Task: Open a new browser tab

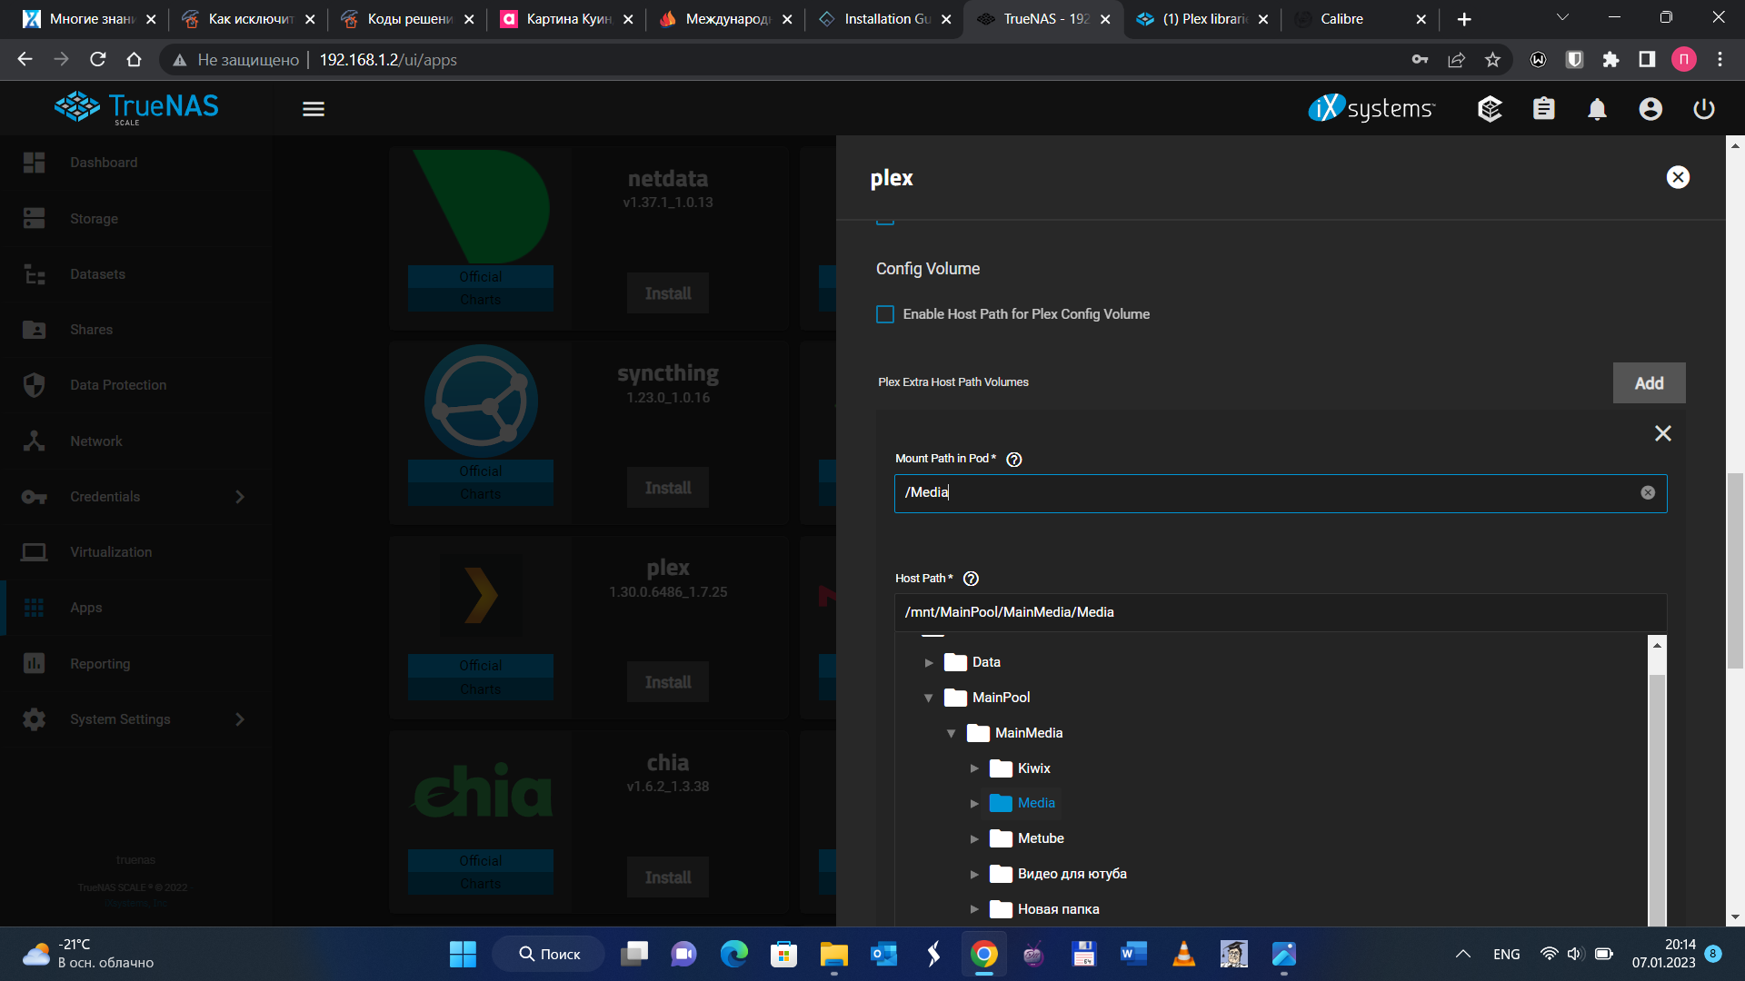Action: 1464,19
